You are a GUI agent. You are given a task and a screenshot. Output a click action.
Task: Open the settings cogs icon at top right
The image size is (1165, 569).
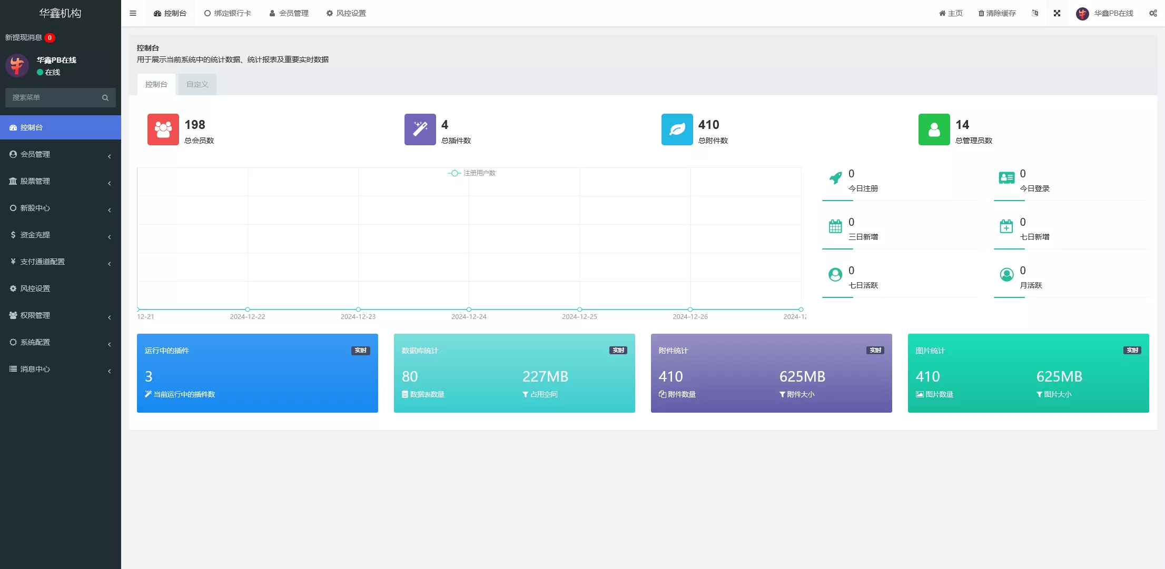[x=1152, y=13]
